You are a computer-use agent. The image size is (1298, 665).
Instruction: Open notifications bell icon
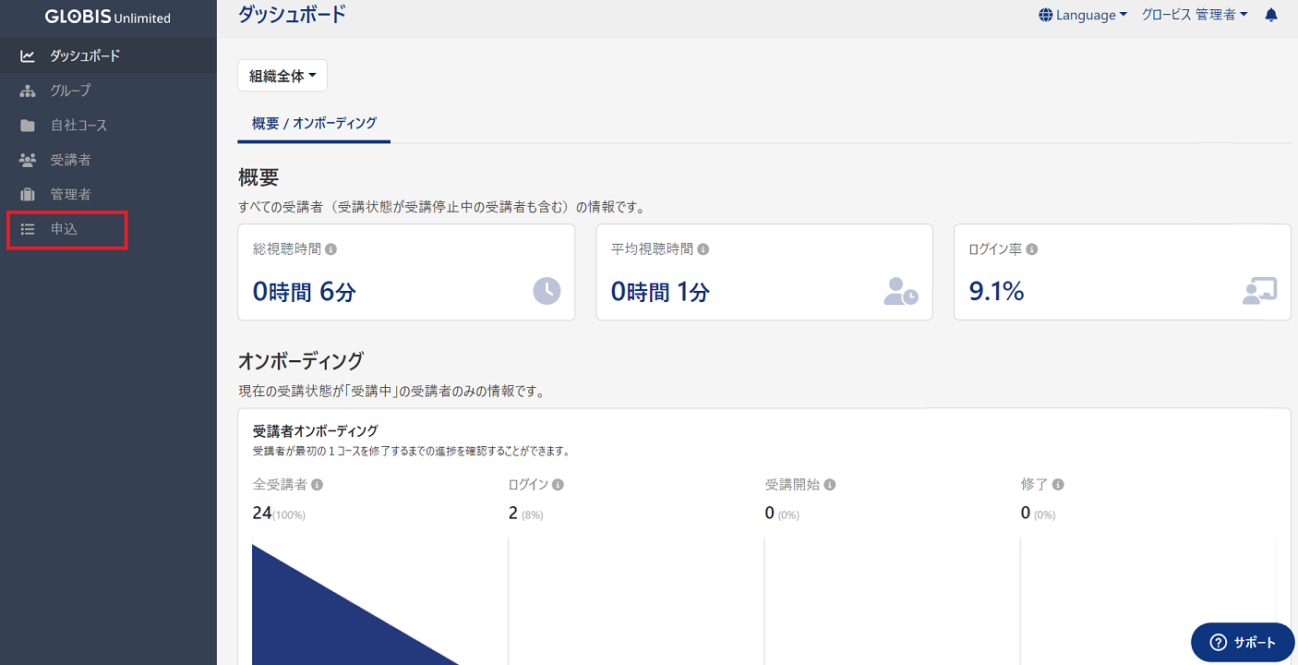1271,15
